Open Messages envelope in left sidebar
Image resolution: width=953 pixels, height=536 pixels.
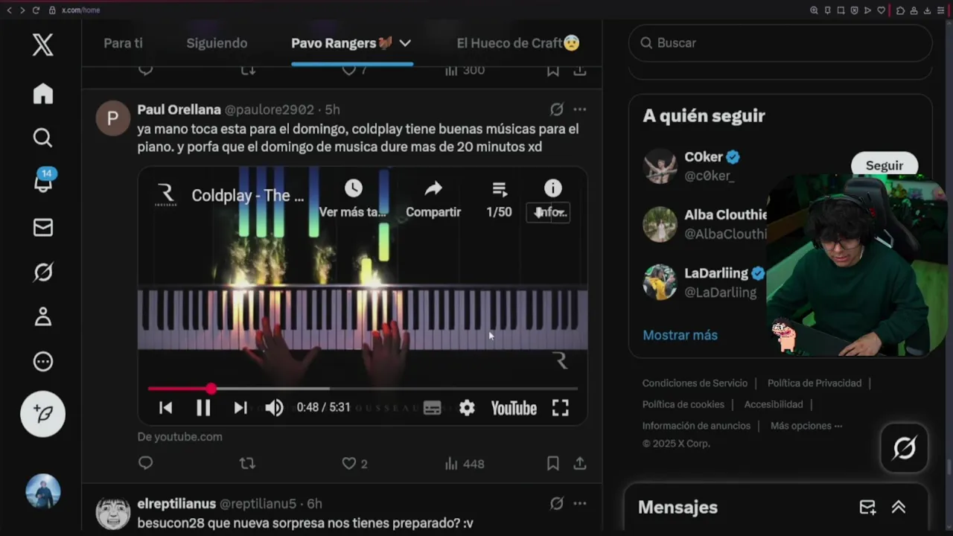pyautogui.click(x=43, y=227)
